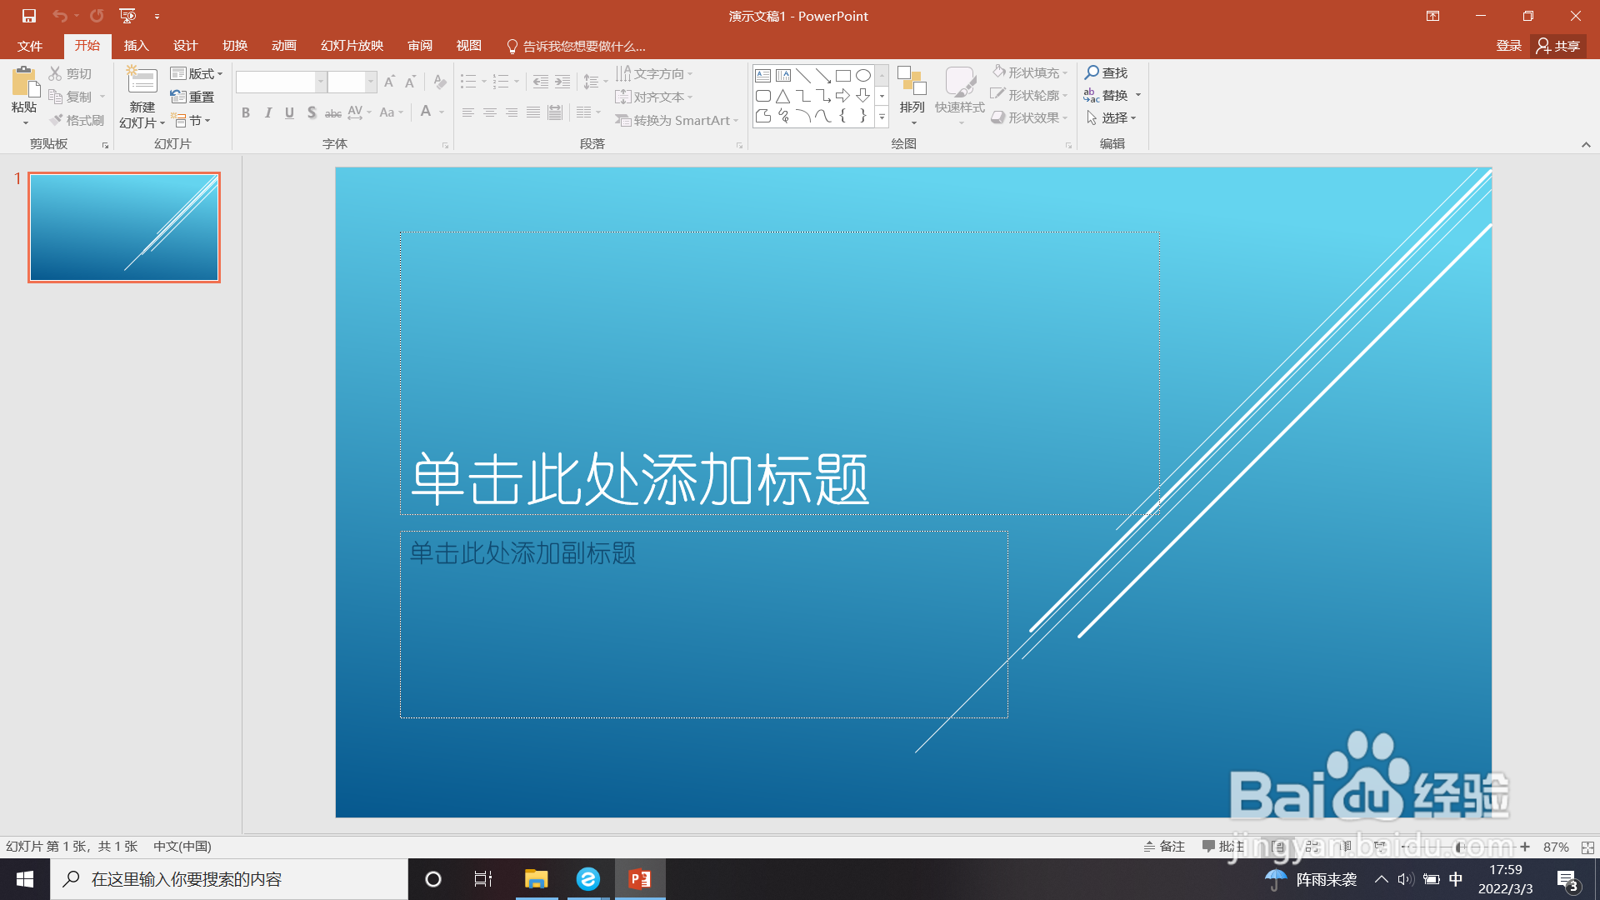Open the Arrange shapes tool

[912, 92]
